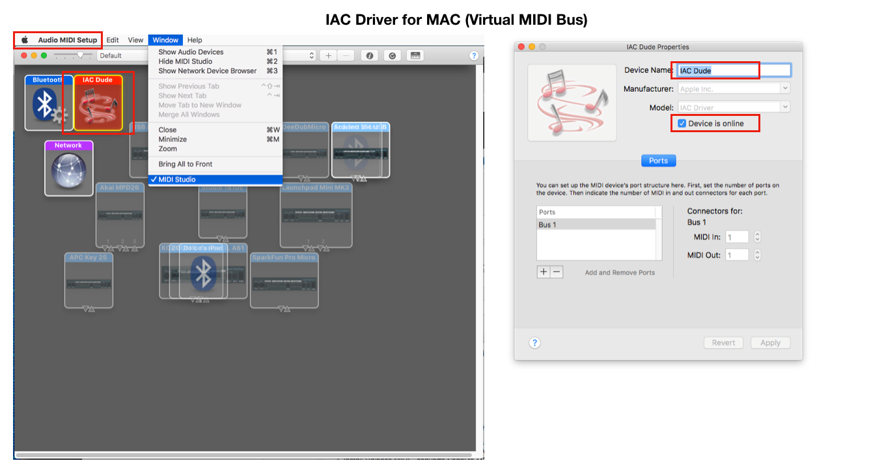Select the Launchpad Mini MK3 device
This screenshot has height=476, width=871.
click(316, 215)
